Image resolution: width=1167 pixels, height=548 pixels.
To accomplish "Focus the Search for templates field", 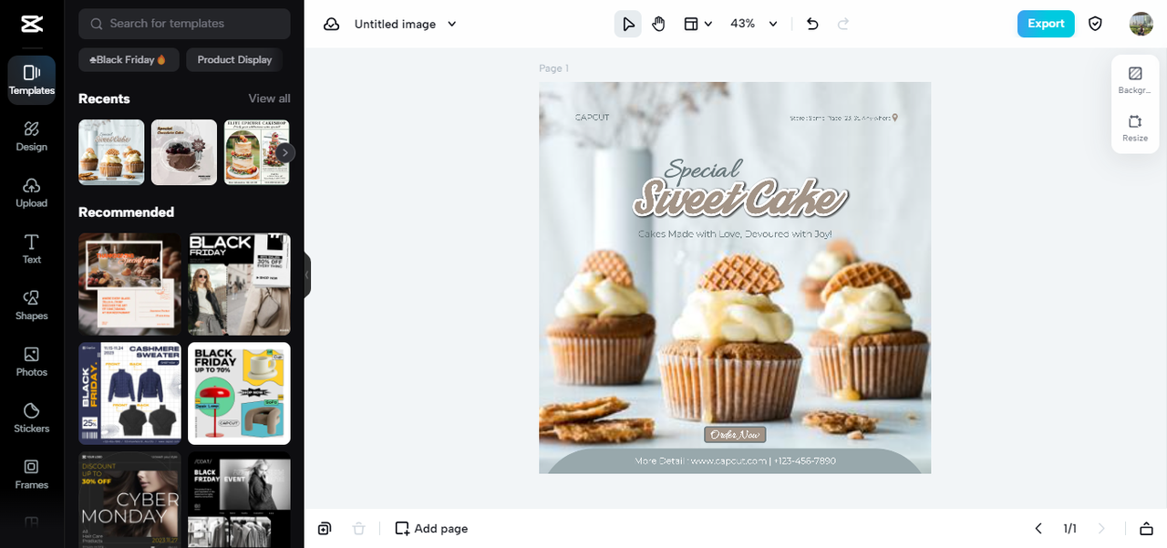I will (x=184, y=24).
